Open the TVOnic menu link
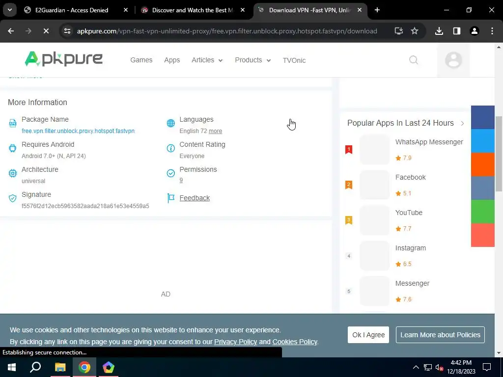Image resolution: width=503 pixels, height=377 pixels. [x=294, y=60]
